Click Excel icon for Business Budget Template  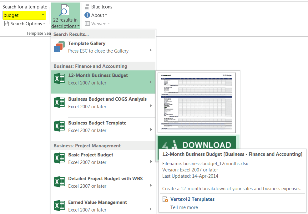pyautogui.click(x=59, y=126)
